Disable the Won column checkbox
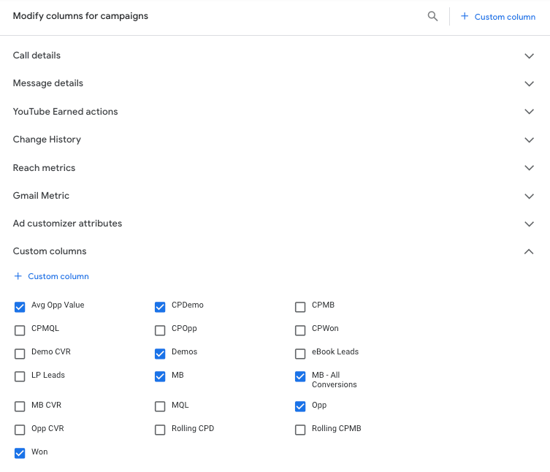550x472 pixels. [20, 454]
